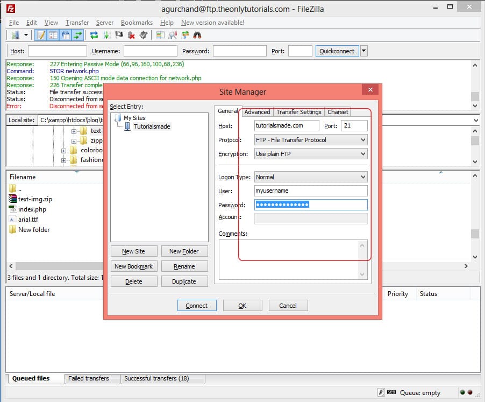Click the disconnect from server icon

coord(131,35)
